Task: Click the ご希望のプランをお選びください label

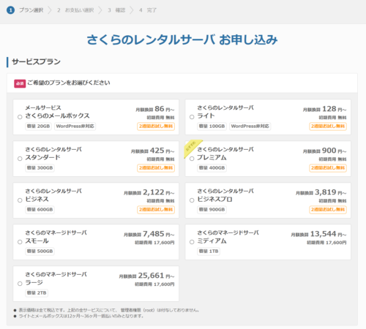Action: coord(69,83)
